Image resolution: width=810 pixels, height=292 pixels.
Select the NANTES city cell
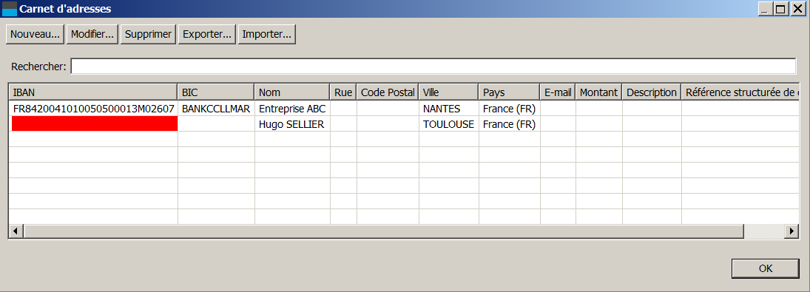pos(448,109)
